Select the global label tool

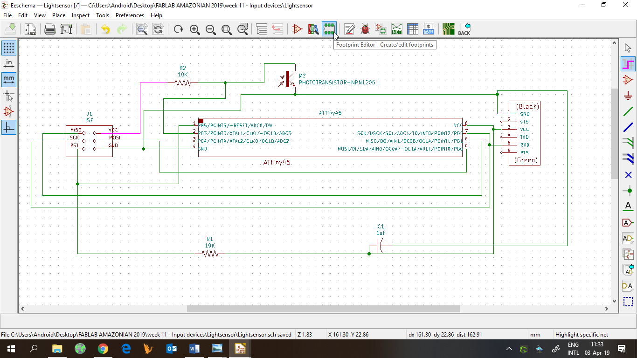click(628, 222)
